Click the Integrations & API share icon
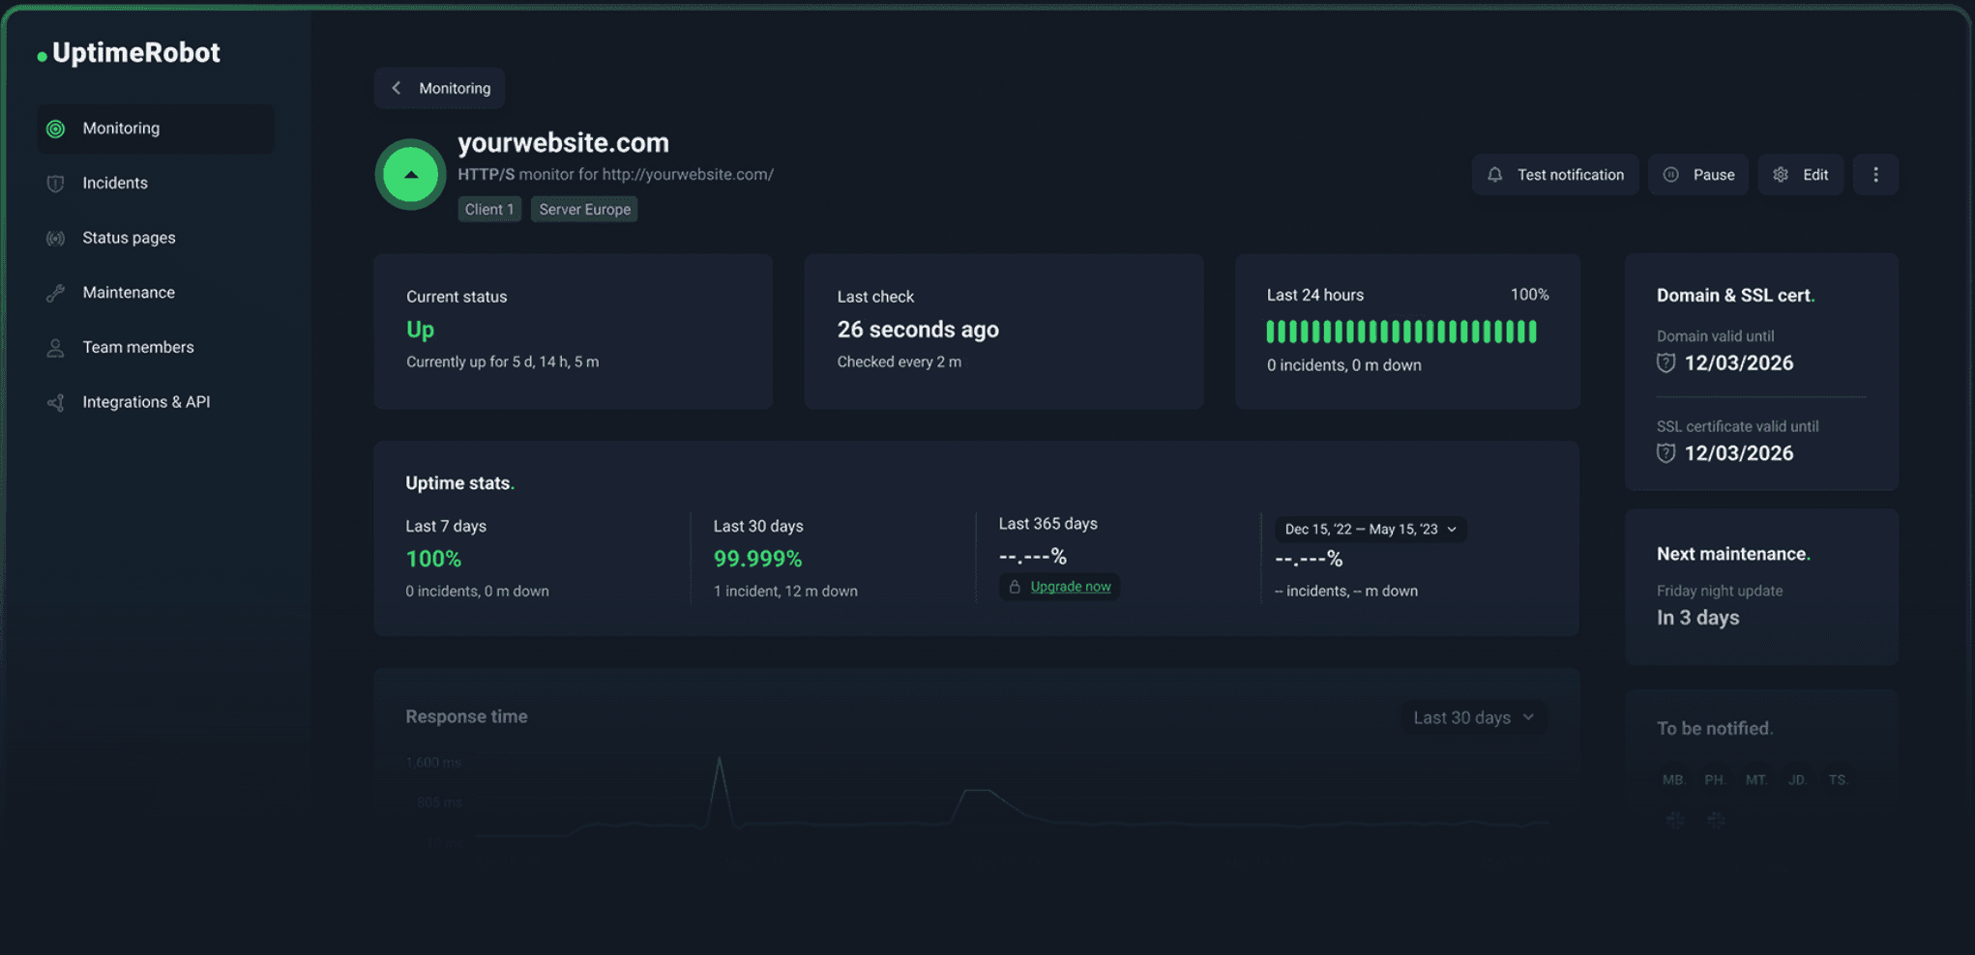1975x955 pixels. point(56,403)
